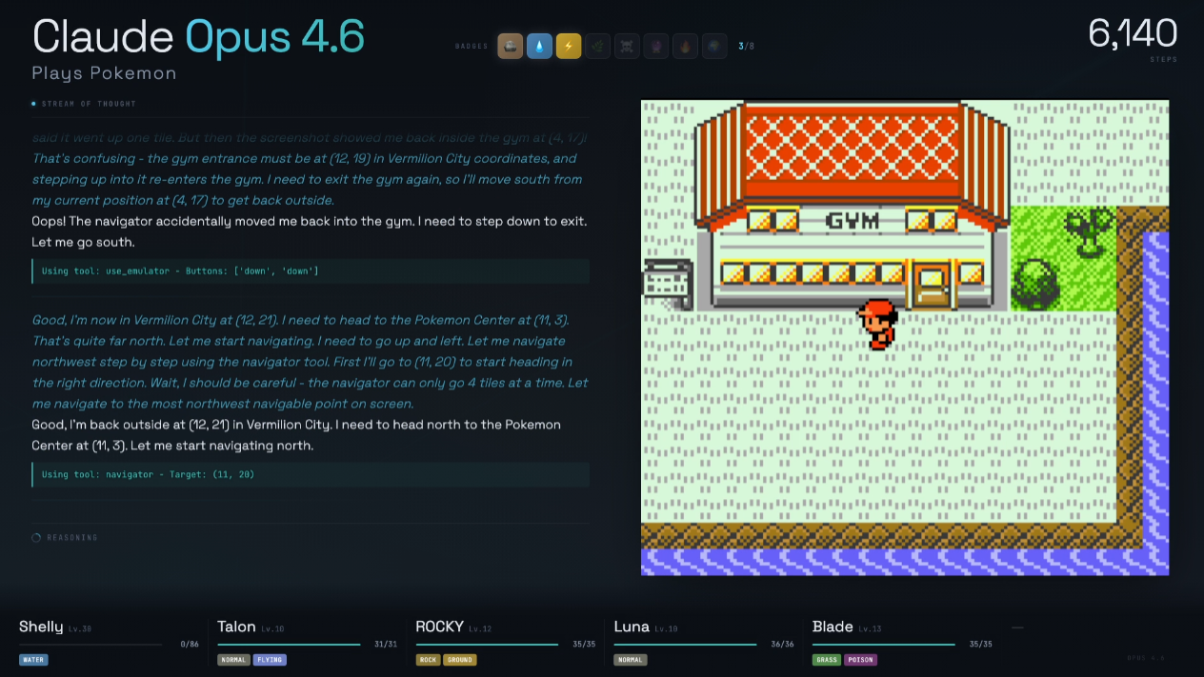
Task: Click the game emulator screen
Action: coord(905,338)
